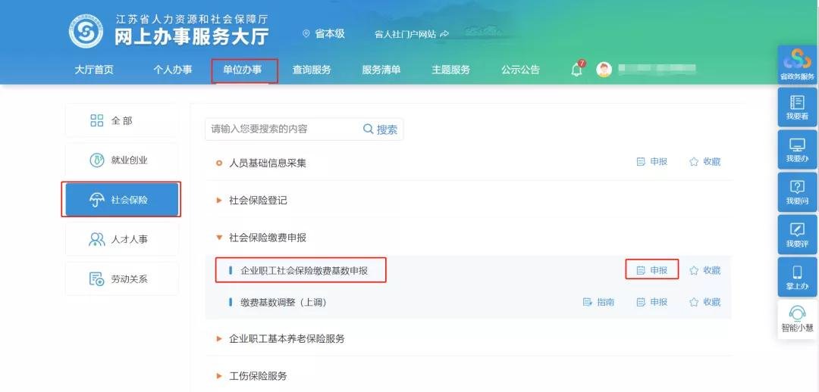Launch the 智能小慧 assistant

(x=797, y=318)
